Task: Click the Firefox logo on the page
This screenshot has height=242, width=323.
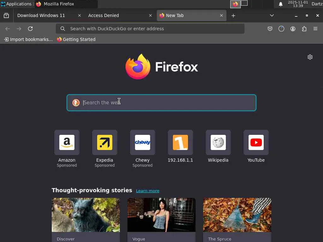Action: [162, 66]
